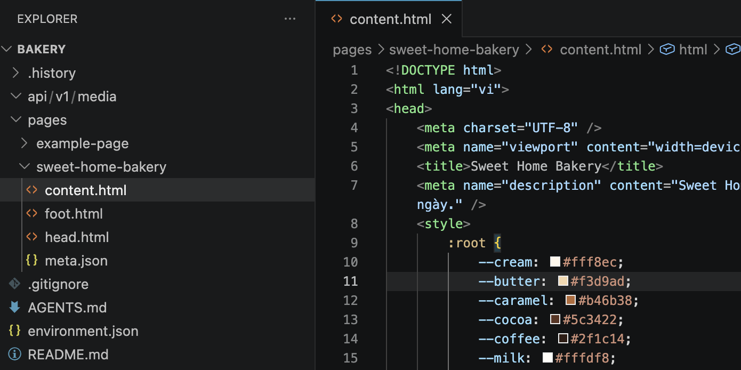The image size is (741, 370).
Task: Open head.html from the explorer
Action: coord(77,237)
